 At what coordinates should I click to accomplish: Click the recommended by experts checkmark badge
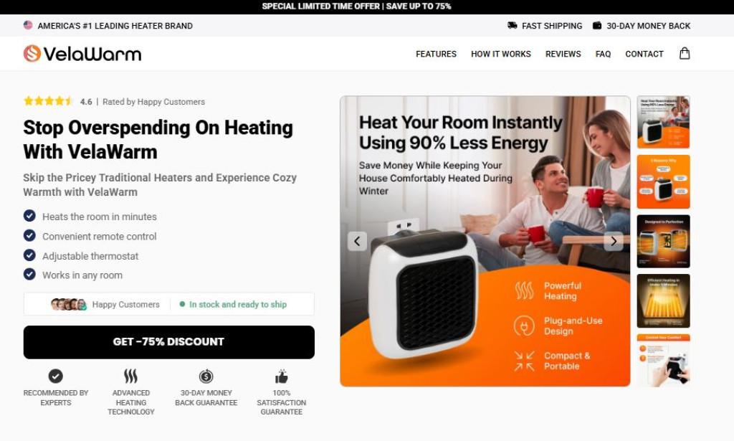click(x=56, y=376)
